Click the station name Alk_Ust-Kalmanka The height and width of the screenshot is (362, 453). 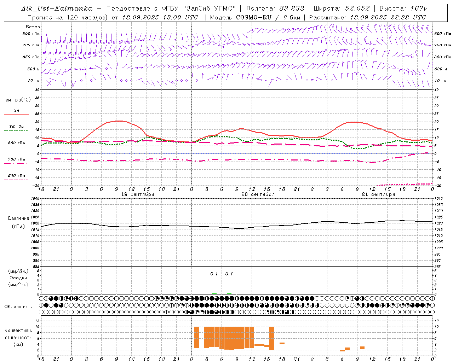57,8
